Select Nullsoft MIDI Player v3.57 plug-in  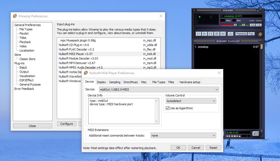109,54
